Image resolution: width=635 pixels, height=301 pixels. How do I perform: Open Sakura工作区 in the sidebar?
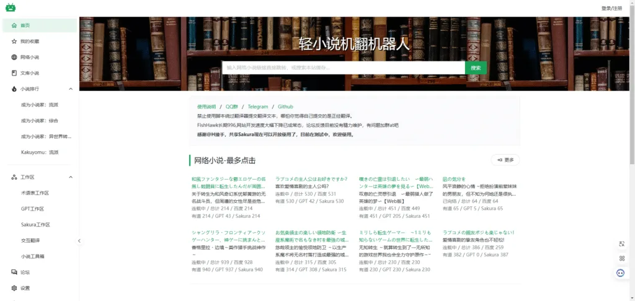coord(36,225)
